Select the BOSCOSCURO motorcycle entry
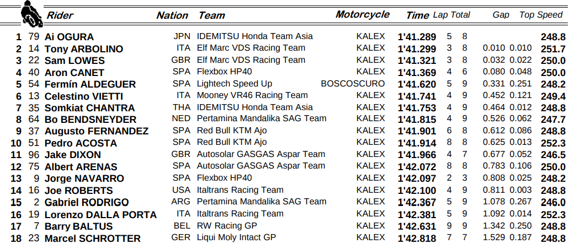 coord(353,84)
